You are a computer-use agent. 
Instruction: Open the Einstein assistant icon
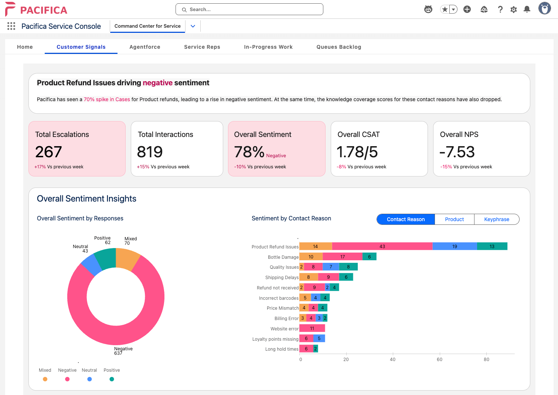click(x=428, y=10)
